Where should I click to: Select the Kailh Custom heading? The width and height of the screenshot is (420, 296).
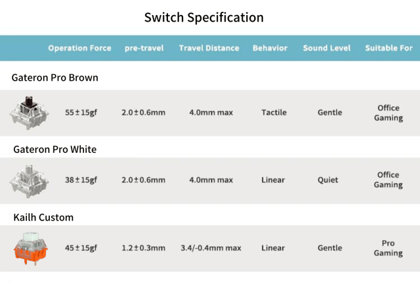pyautogui.click(x=43, y=217)
